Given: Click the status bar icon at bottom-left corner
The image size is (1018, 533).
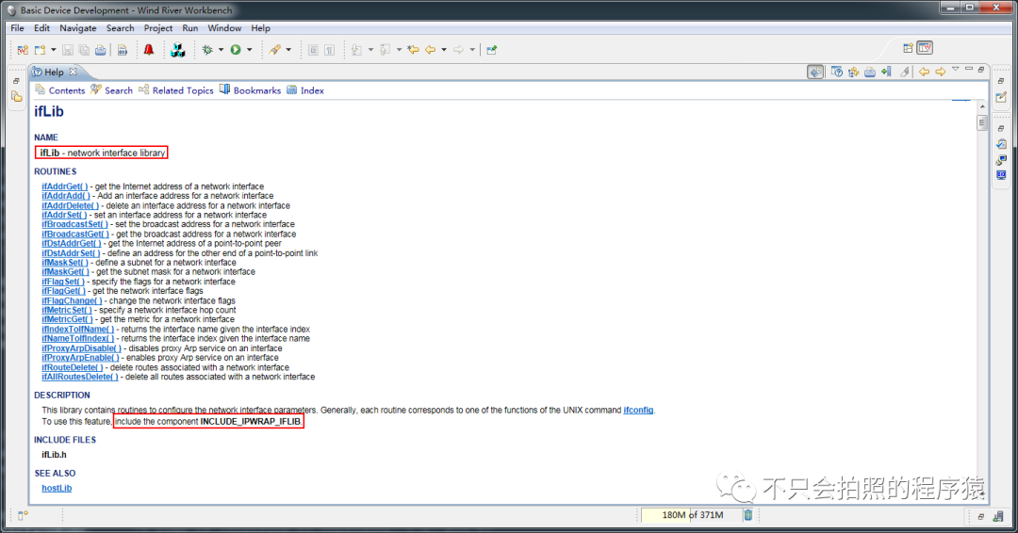Looking at the screenshot, I should click(x=23, y=515).
